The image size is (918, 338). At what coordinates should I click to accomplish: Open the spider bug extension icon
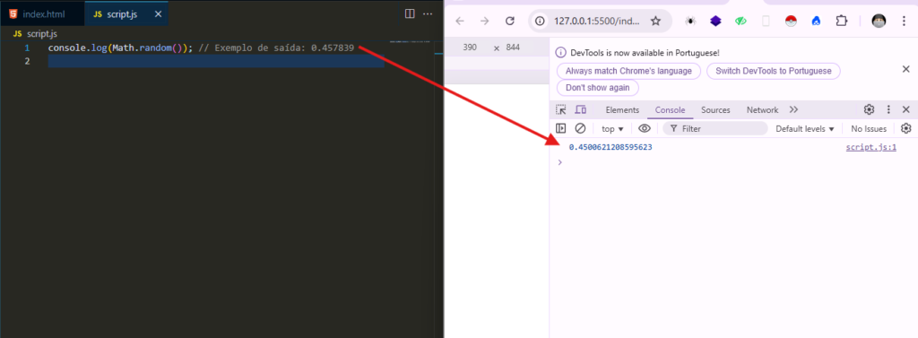(x=691, y=22)
